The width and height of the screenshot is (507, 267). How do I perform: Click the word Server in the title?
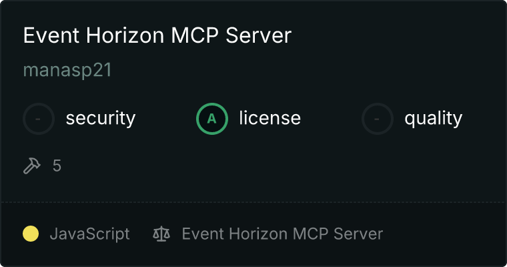[x=258, y=35]
